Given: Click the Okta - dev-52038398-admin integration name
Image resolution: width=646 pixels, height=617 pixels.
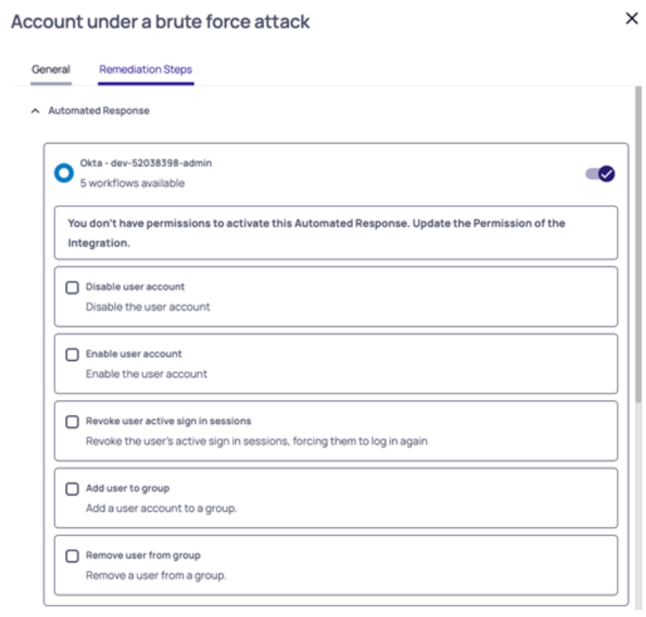Looking at the screenshot, I should (145, 163).
